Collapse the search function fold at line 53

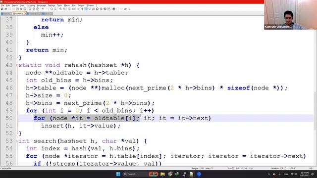click(x=17, y=141)
